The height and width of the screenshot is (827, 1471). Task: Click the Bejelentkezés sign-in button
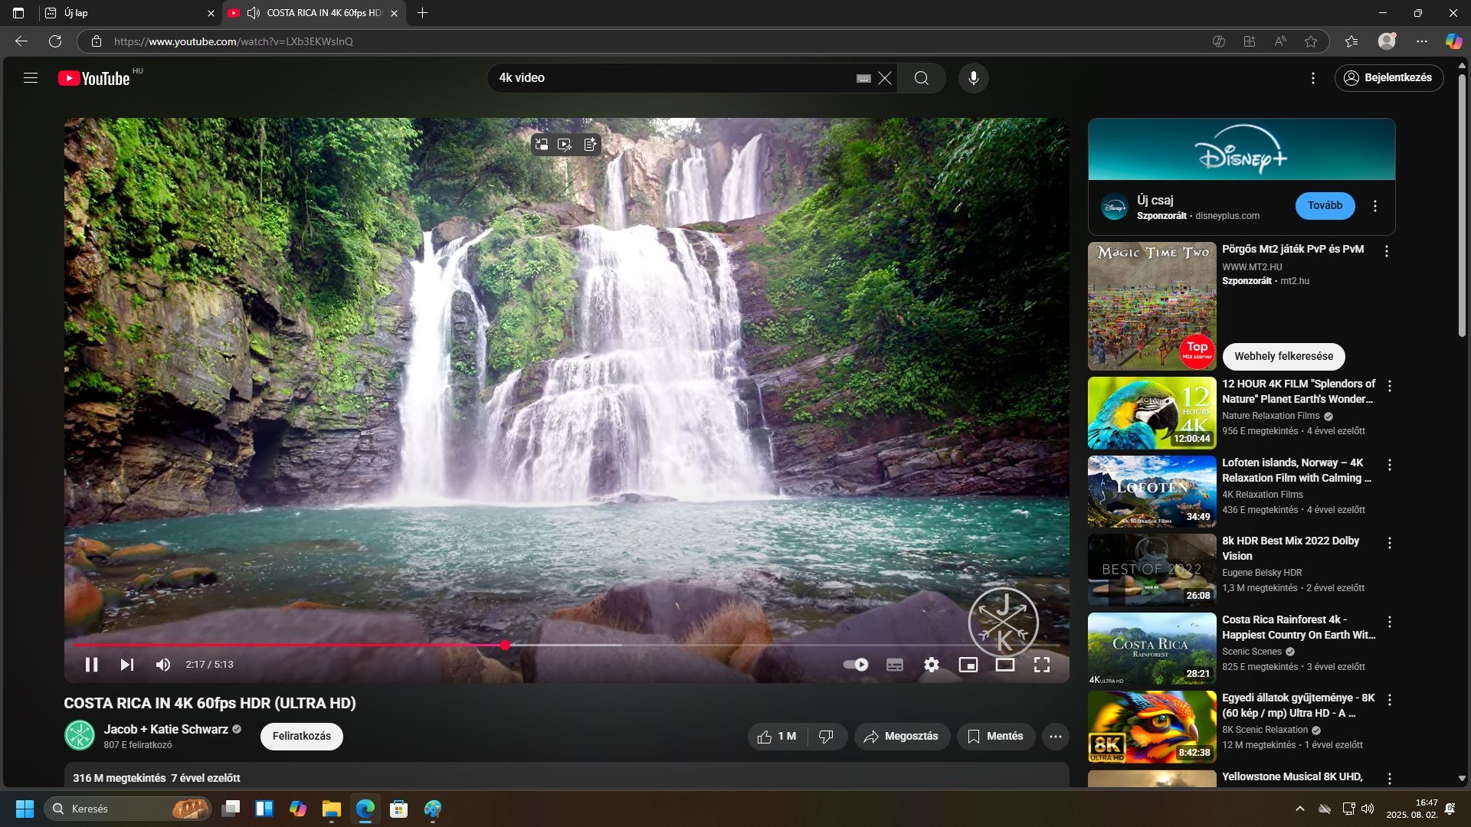[x=1388, y=78]
